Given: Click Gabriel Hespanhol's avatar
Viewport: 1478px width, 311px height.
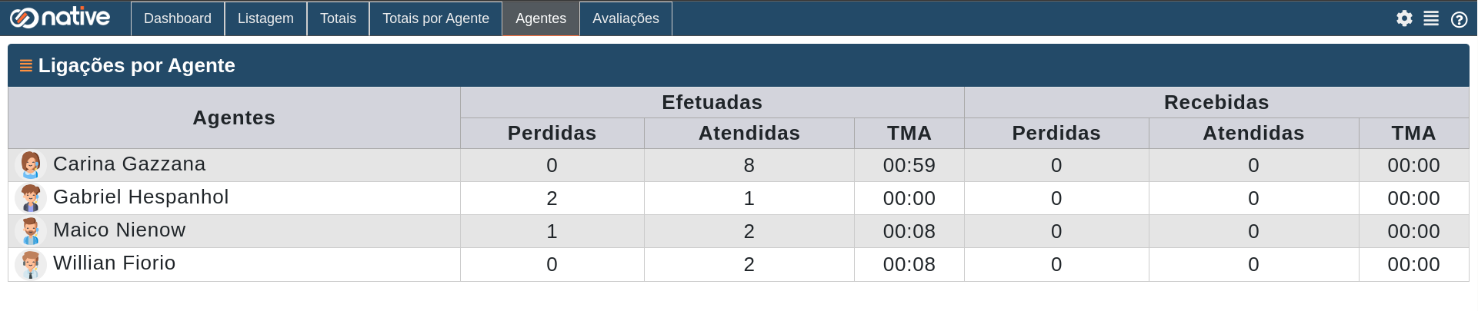Looking at the screenshot, I should coord(31,198).
